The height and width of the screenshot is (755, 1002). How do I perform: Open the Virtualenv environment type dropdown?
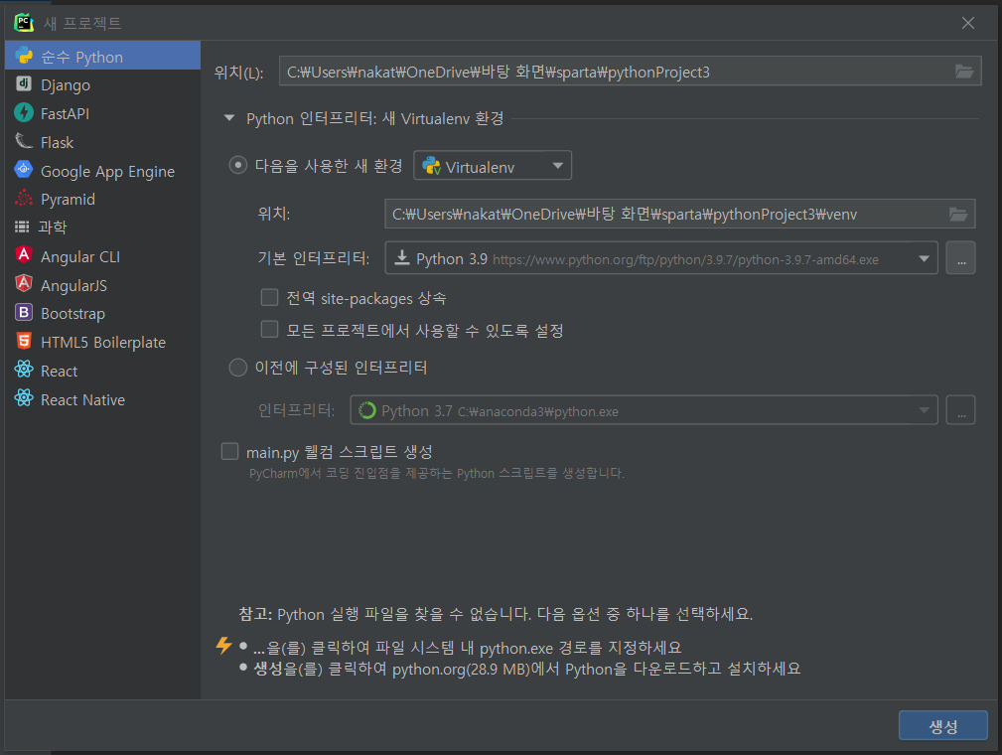coord(493,166)
